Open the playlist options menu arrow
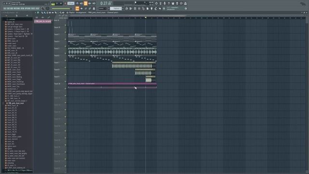Viewport: 309px width, 174px height. pos(35,13)
